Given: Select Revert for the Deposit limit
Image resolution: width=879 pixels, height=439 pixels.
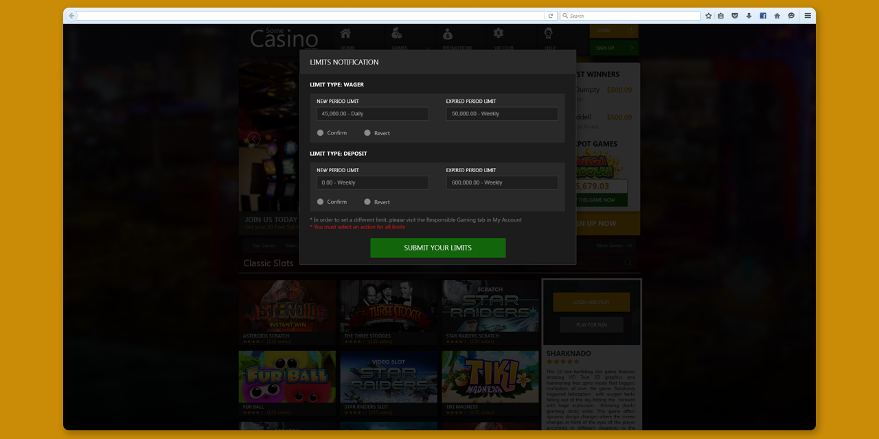Looking at the screenshot, I should coord(367,202).
